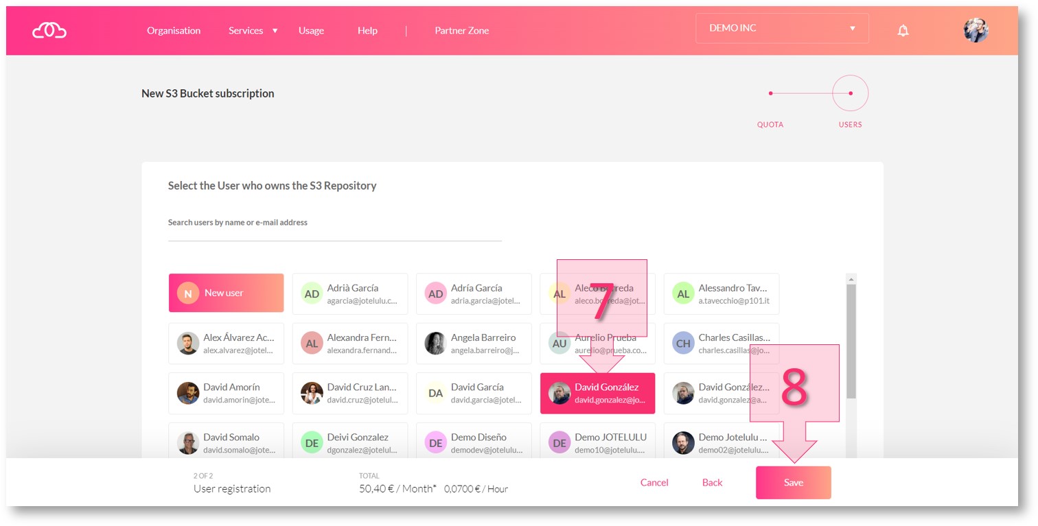
Task: Click the AD avatar of Adrià García
Action: [312, 294]
